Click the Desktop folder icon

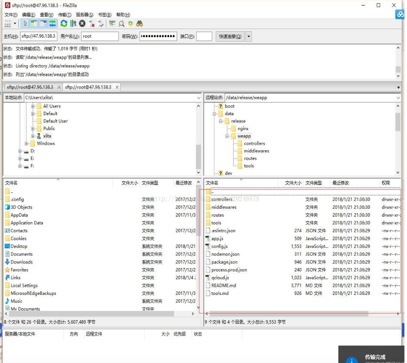tap(7, 246)
